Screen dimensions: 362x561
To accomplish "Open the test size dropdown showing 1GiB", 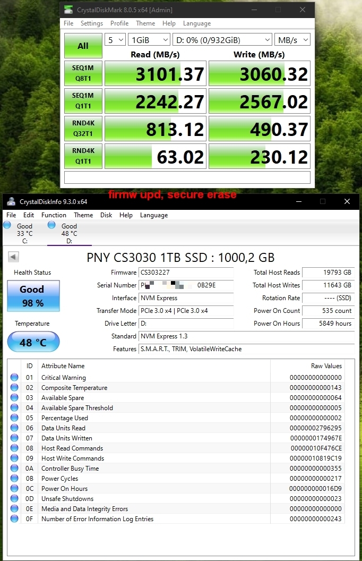I will pyautogui.click(x=149, y=40).
